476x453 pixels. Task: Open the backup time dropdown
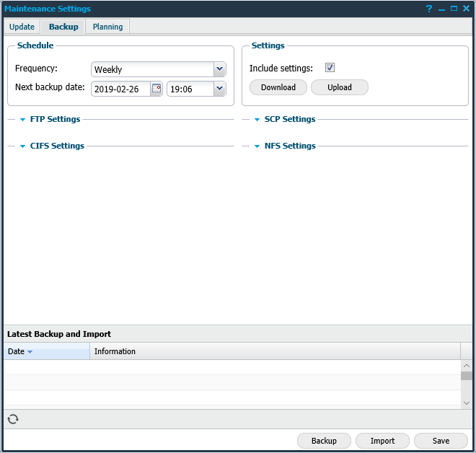[219, 89]
